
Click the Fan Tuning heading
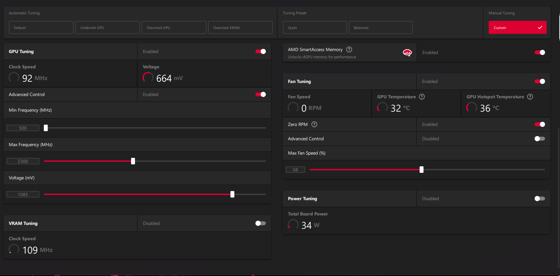[299, 81]
